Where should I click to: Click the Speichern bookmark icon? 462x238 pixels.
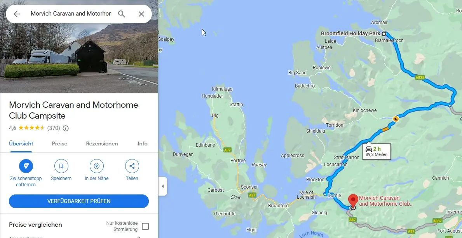click(61, 166)
